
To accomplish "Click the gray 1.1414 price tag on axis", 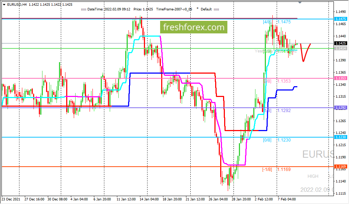I will click(340, 48).
